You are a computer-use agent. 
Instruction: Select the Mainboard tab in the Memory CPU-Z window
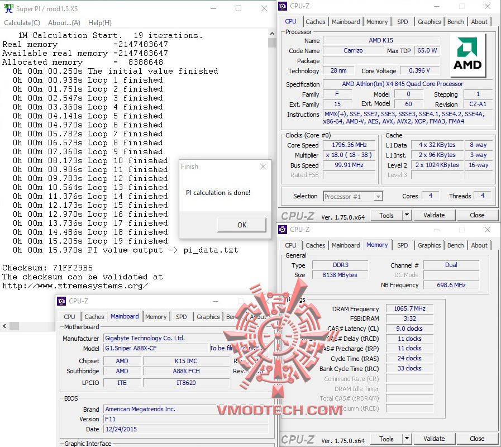[346, 245]
